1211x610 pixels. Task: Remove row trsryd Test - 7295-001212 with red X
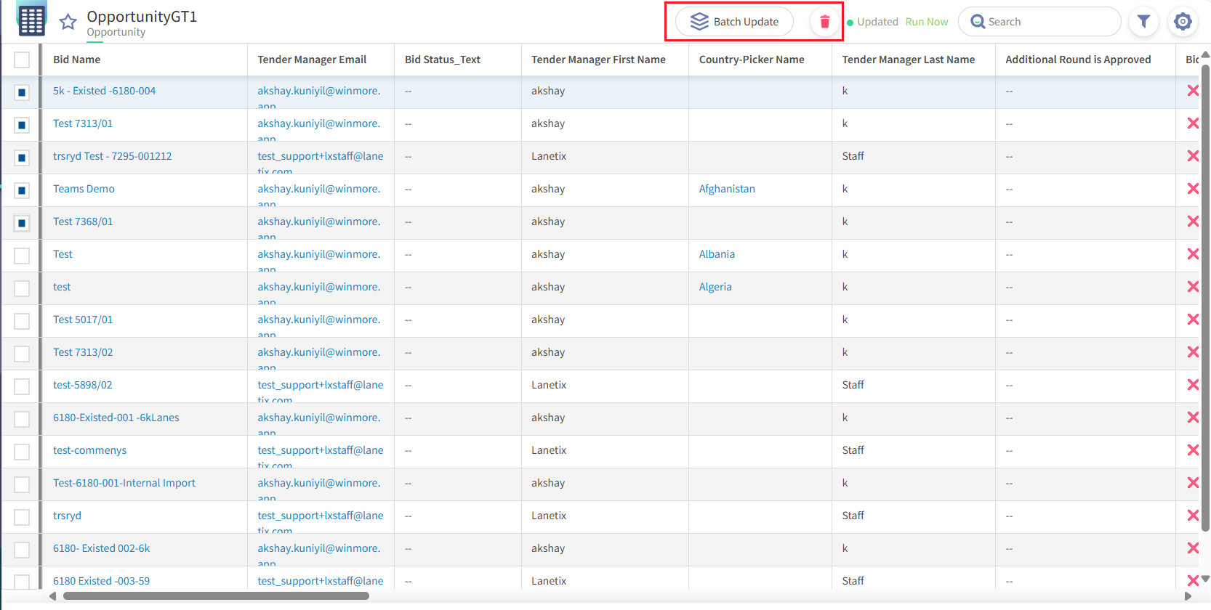[x=1193, y=156]
